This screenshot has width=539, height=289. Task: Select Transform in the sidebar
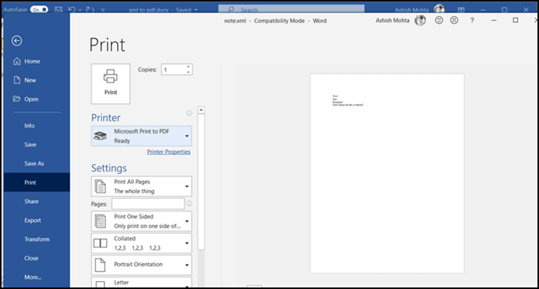tap(37, 239)
